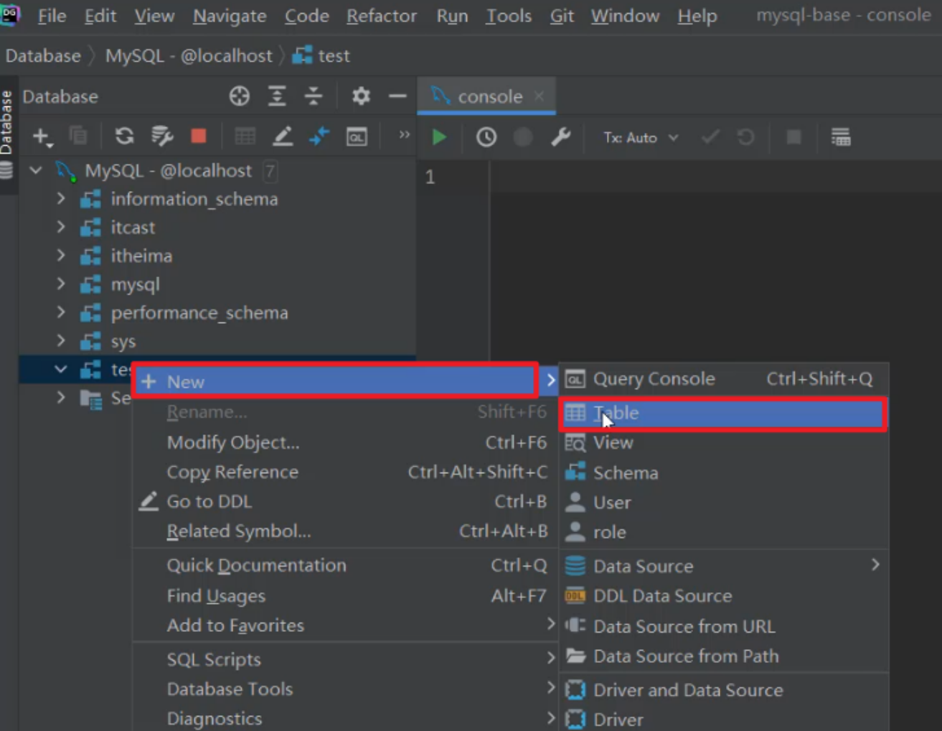Click the crosshair Select Opened File icon
The height and width of the screenshot is (731, 942).
(240, 96)
